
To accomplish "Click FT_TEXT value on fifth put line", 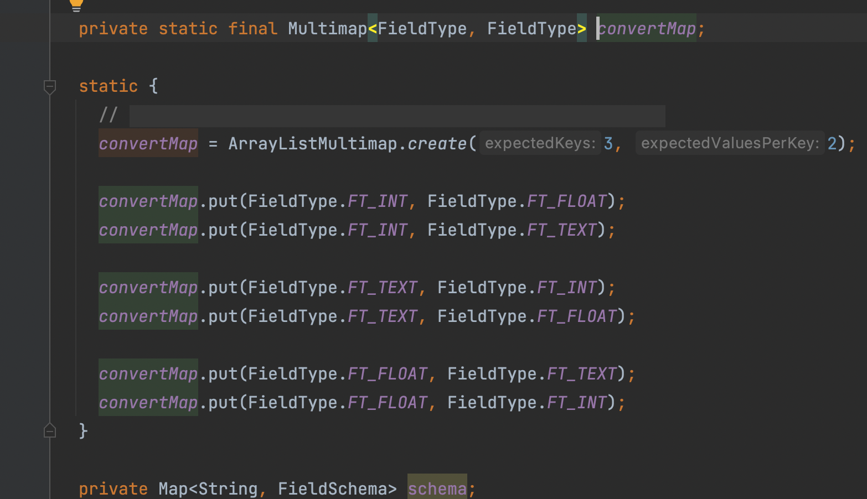I will [582, 373].
